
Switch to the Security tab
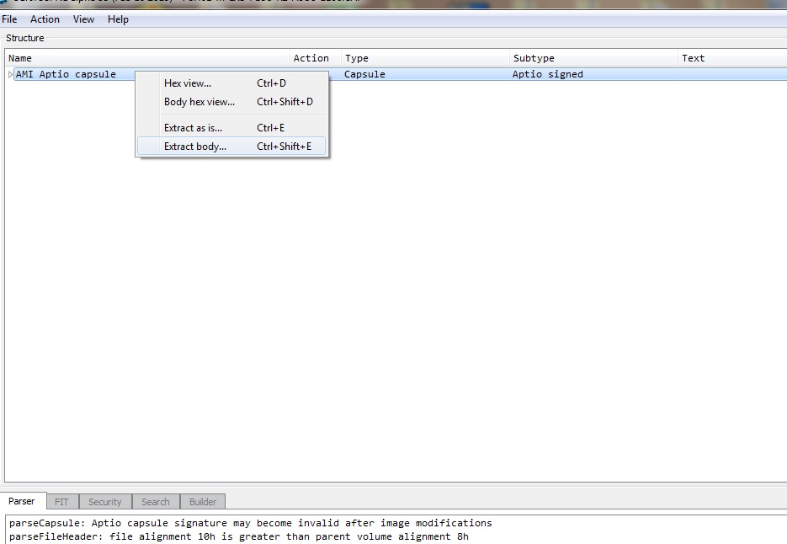(x=105, y=502)
